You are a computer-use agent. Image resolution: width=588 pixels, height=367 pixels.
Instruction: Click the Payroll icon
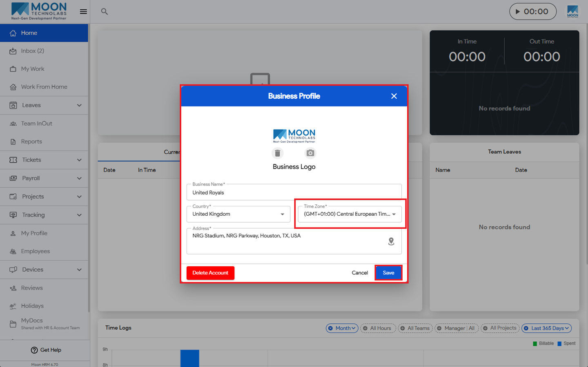click(13, 178)
